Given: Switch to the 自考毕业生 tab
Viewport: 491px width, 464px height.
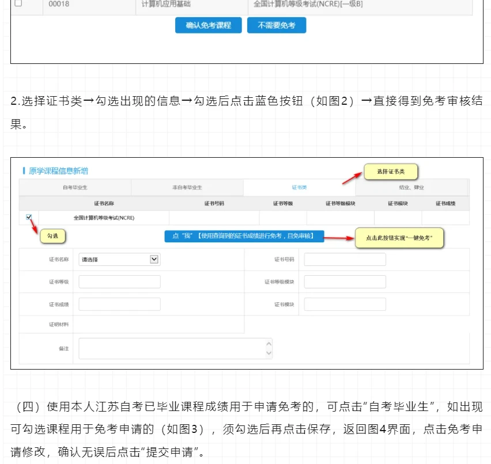Looking at the screenshot, I should 75,188.
